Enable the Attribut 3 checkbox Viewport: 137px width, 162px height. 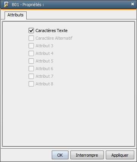pyautogui.click(x=31, y=46)
